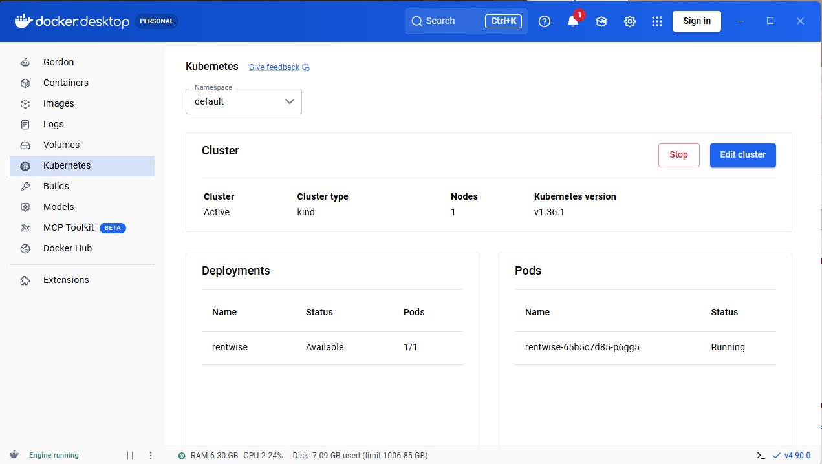Click the whale icon in status bar
Viewport: 822px width, 464px height.
[x=14, y=455]
